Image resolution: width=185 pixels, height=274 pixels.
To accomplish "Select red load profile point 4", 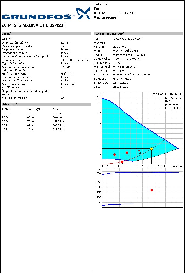I will [114, 154].
